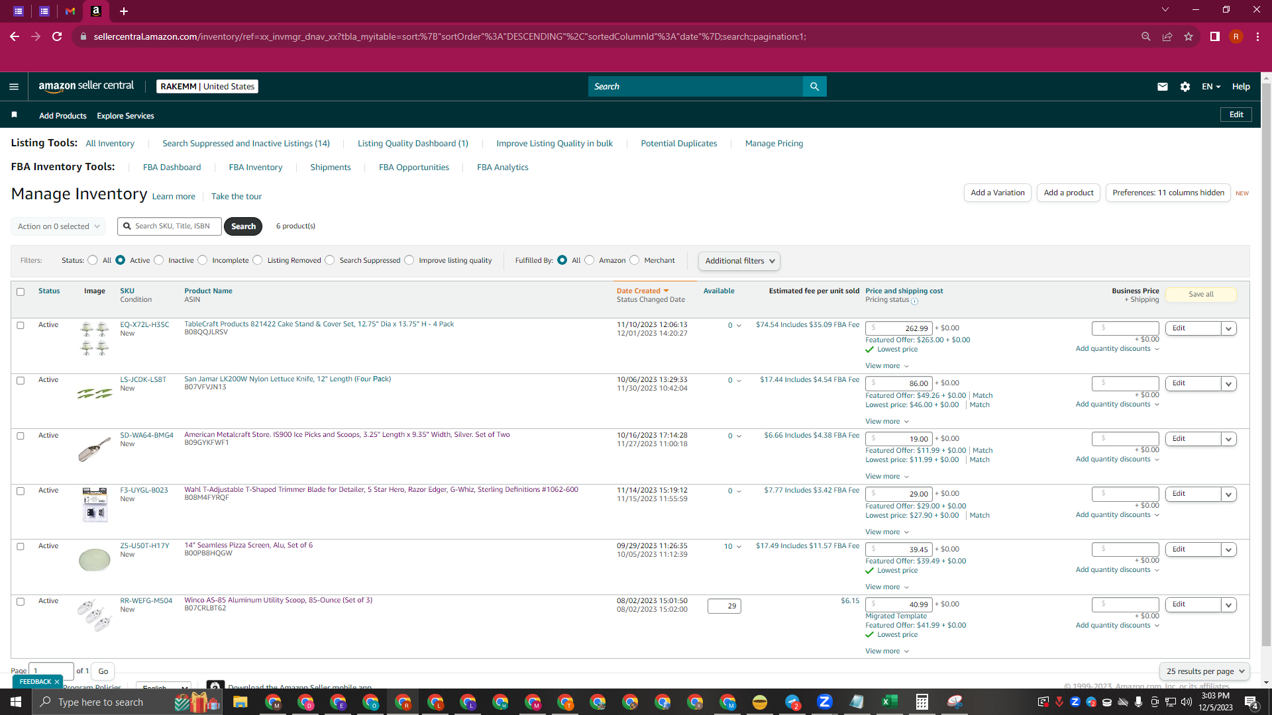Check the RR-WEFG-M504 product row checkbox
Viewport: 1272px width, 715px height.
point(21,602)
